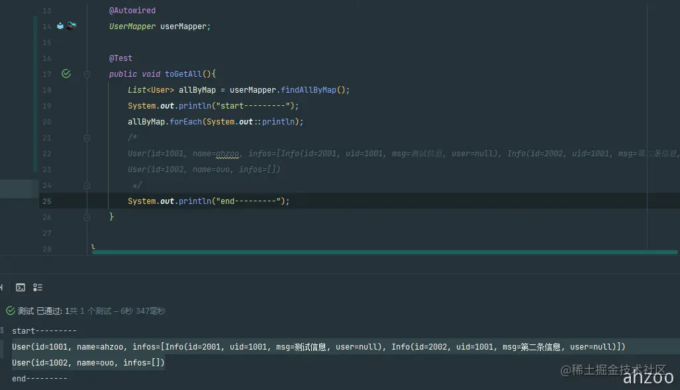
Task: Click the comment end fold marker on line 24
Action: tap(87, 185)
